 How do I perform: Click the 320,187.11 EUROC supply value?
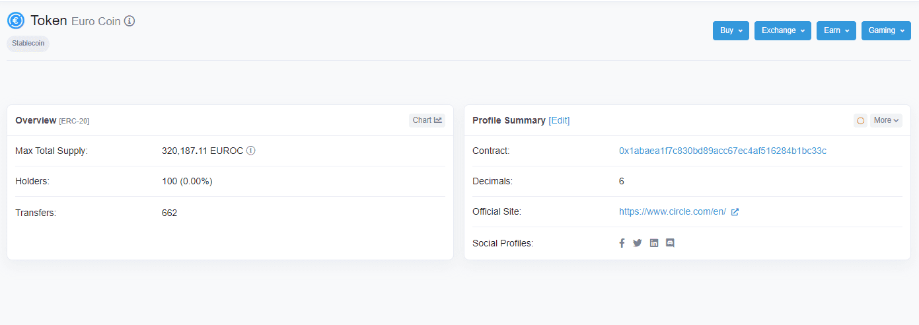point(203,151)
